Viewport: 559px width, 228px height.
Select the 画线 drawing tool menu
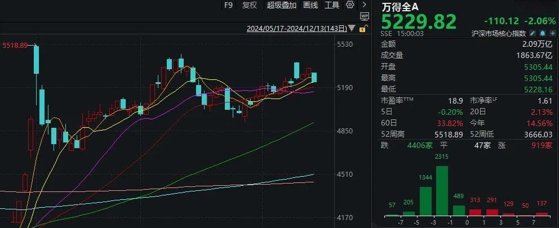coord(310,5)
